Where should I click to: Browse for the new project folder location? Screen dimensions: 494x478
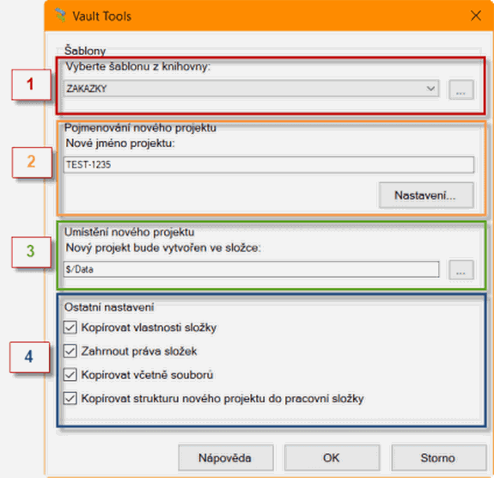460,270
